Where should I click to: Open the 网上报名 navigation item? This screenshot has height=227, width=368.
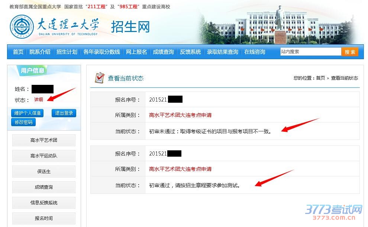136,52
